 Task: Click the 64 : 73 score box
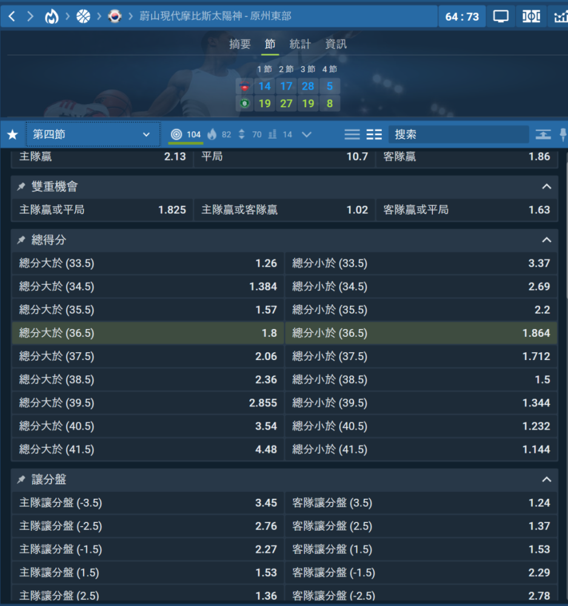pyautogui.click(x=462, y=16)
